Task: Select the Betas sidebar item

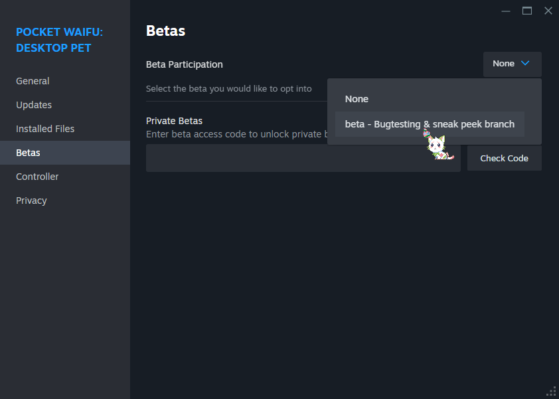Action: (29, 153)
